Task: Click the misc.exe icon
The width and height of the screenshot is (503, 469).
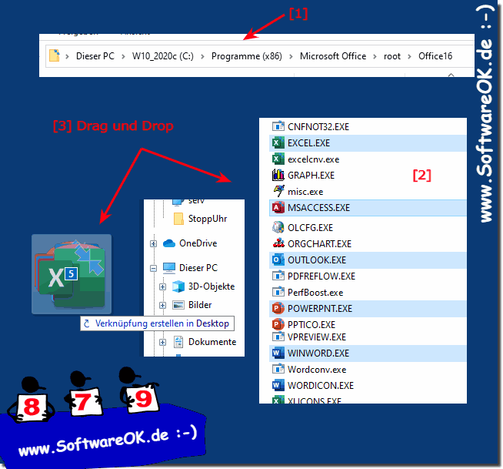Action: 278,191
